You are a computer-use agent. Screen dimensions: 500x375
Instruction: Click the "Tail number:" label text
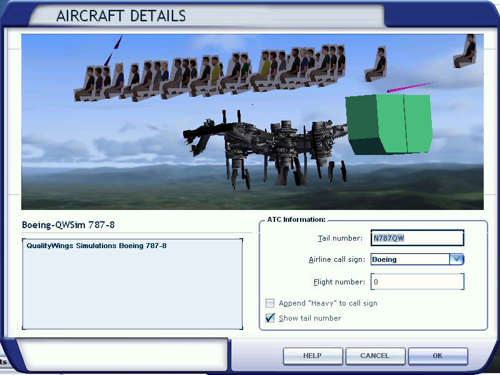tap(339, 238)
